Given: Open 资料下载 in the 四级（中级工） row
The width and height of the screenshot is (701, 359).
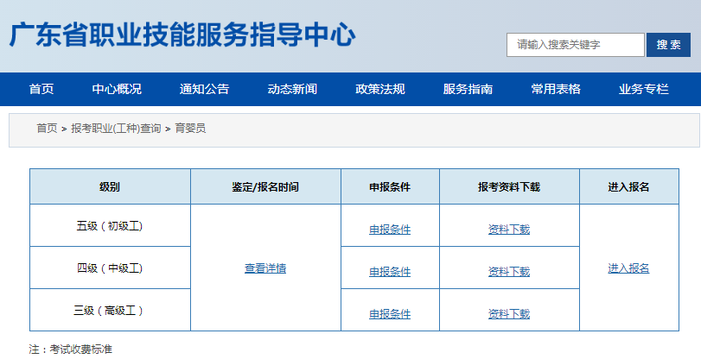Looking at the screenshot, I should (x=509, y=272).
